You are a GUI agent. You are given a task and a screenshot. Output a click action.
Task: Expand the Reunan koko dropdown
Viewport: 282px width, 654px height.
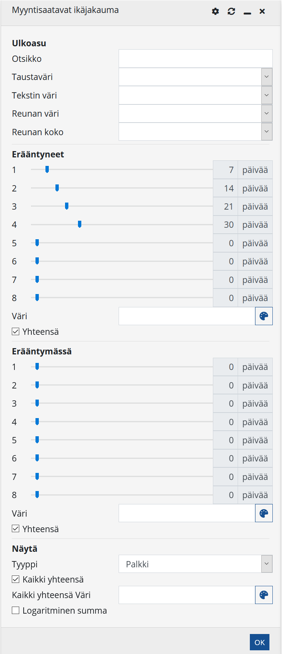266,132
